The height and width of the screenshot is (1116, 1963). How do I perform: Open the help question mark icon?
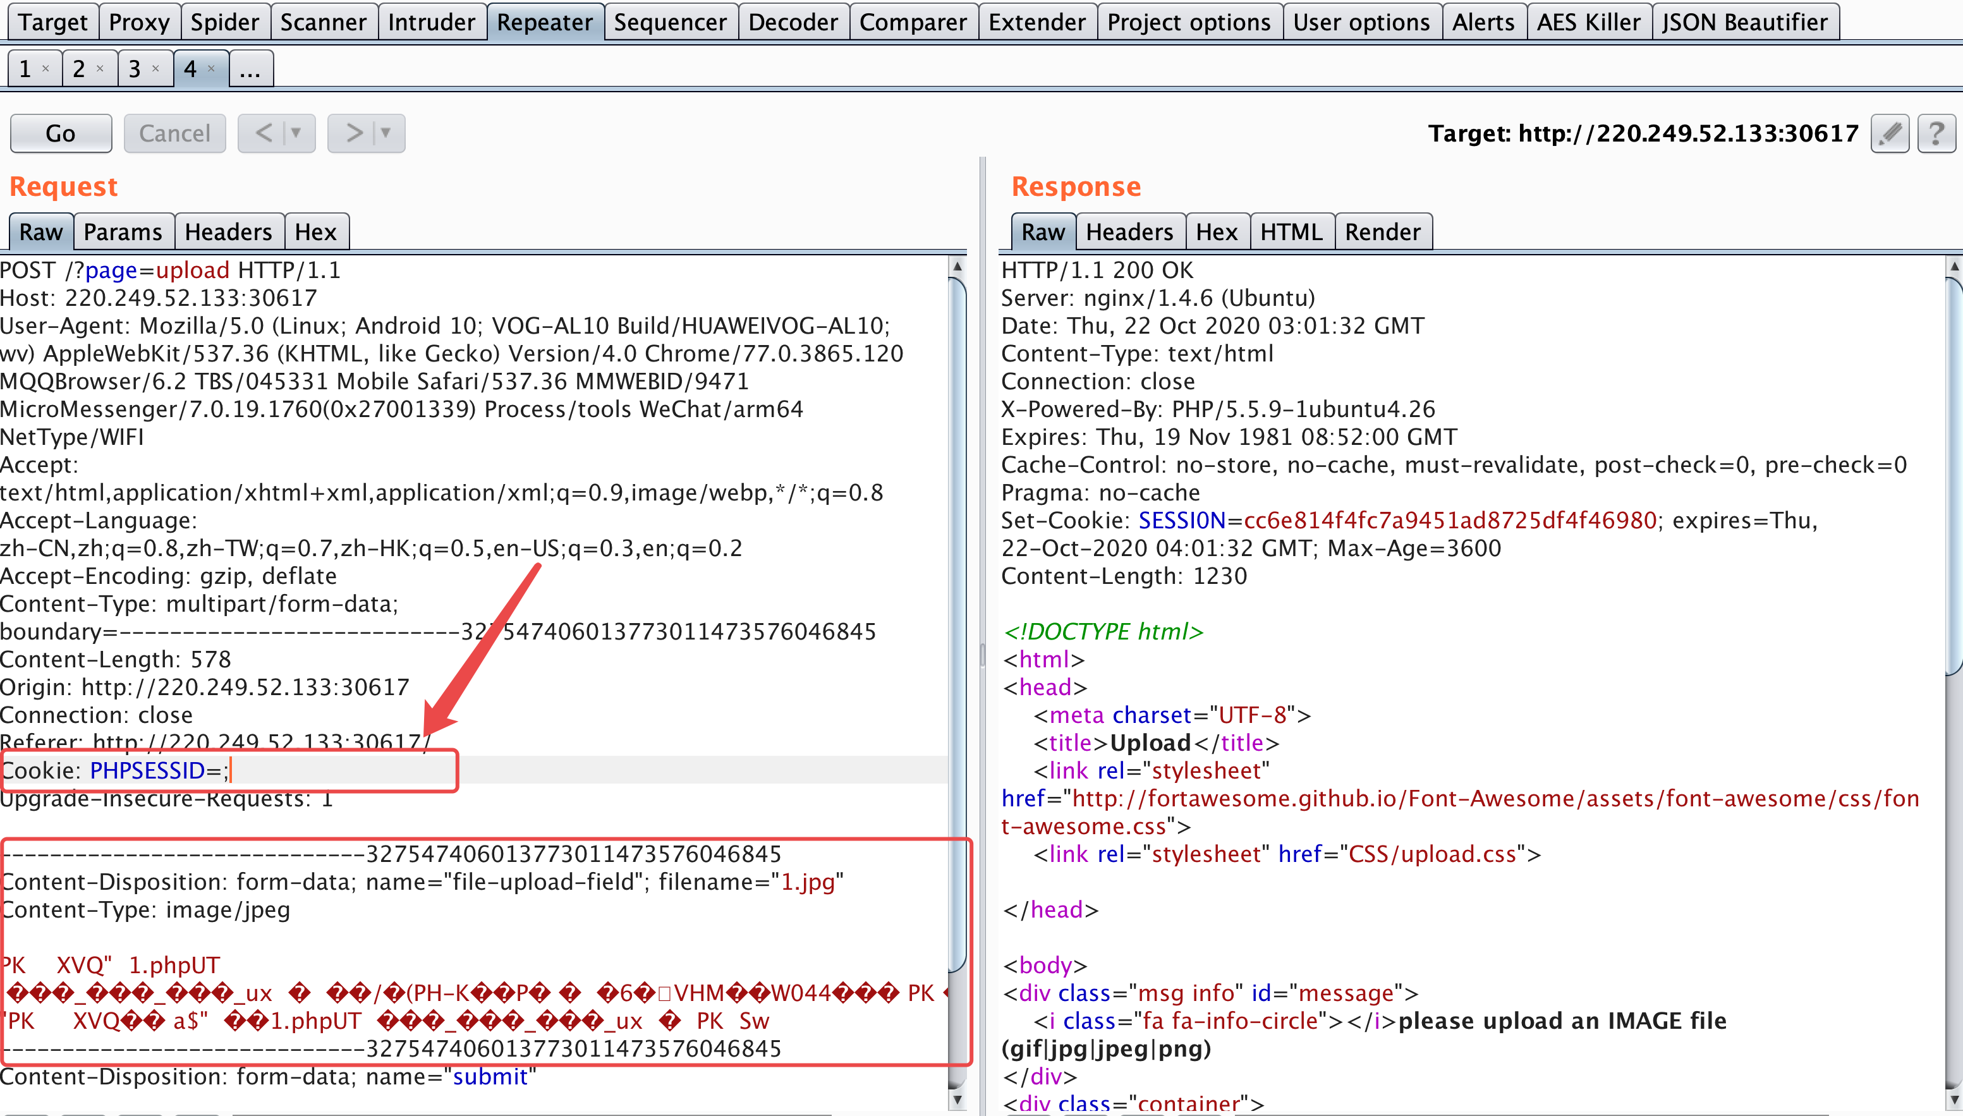[x=1936, y=133]
